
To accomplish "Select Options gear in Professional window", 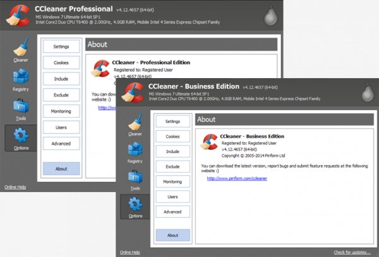I will click(x=21, y=139).
